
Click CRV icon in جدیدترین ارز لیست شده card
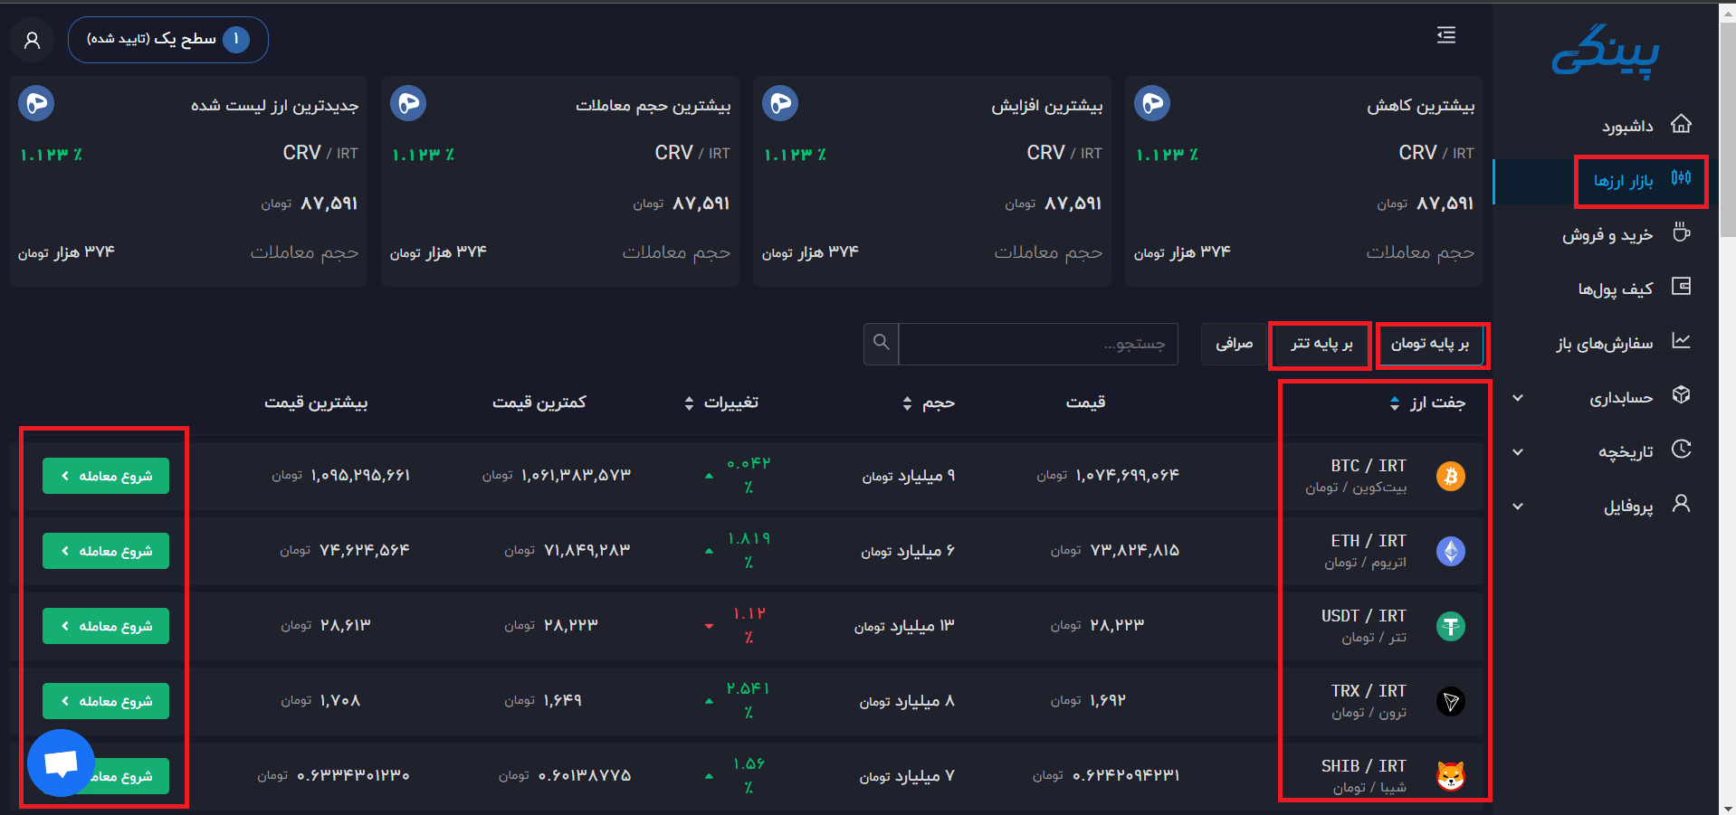[36, 104]
